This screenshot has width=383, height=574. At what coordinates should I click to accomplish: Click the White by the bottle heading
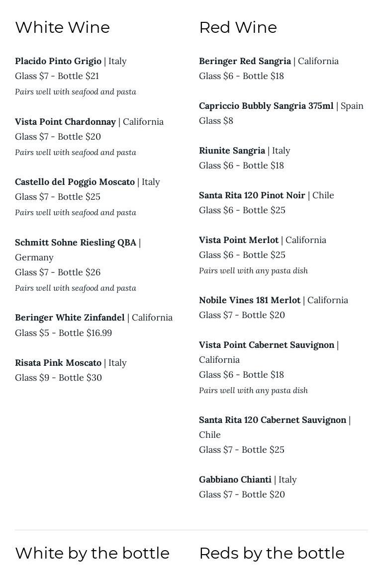pyautogui.click(x=92, y=553)
